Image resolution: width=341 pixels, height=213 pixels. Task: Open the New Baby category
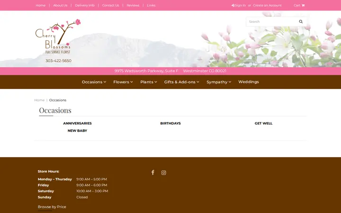[77, 131]
